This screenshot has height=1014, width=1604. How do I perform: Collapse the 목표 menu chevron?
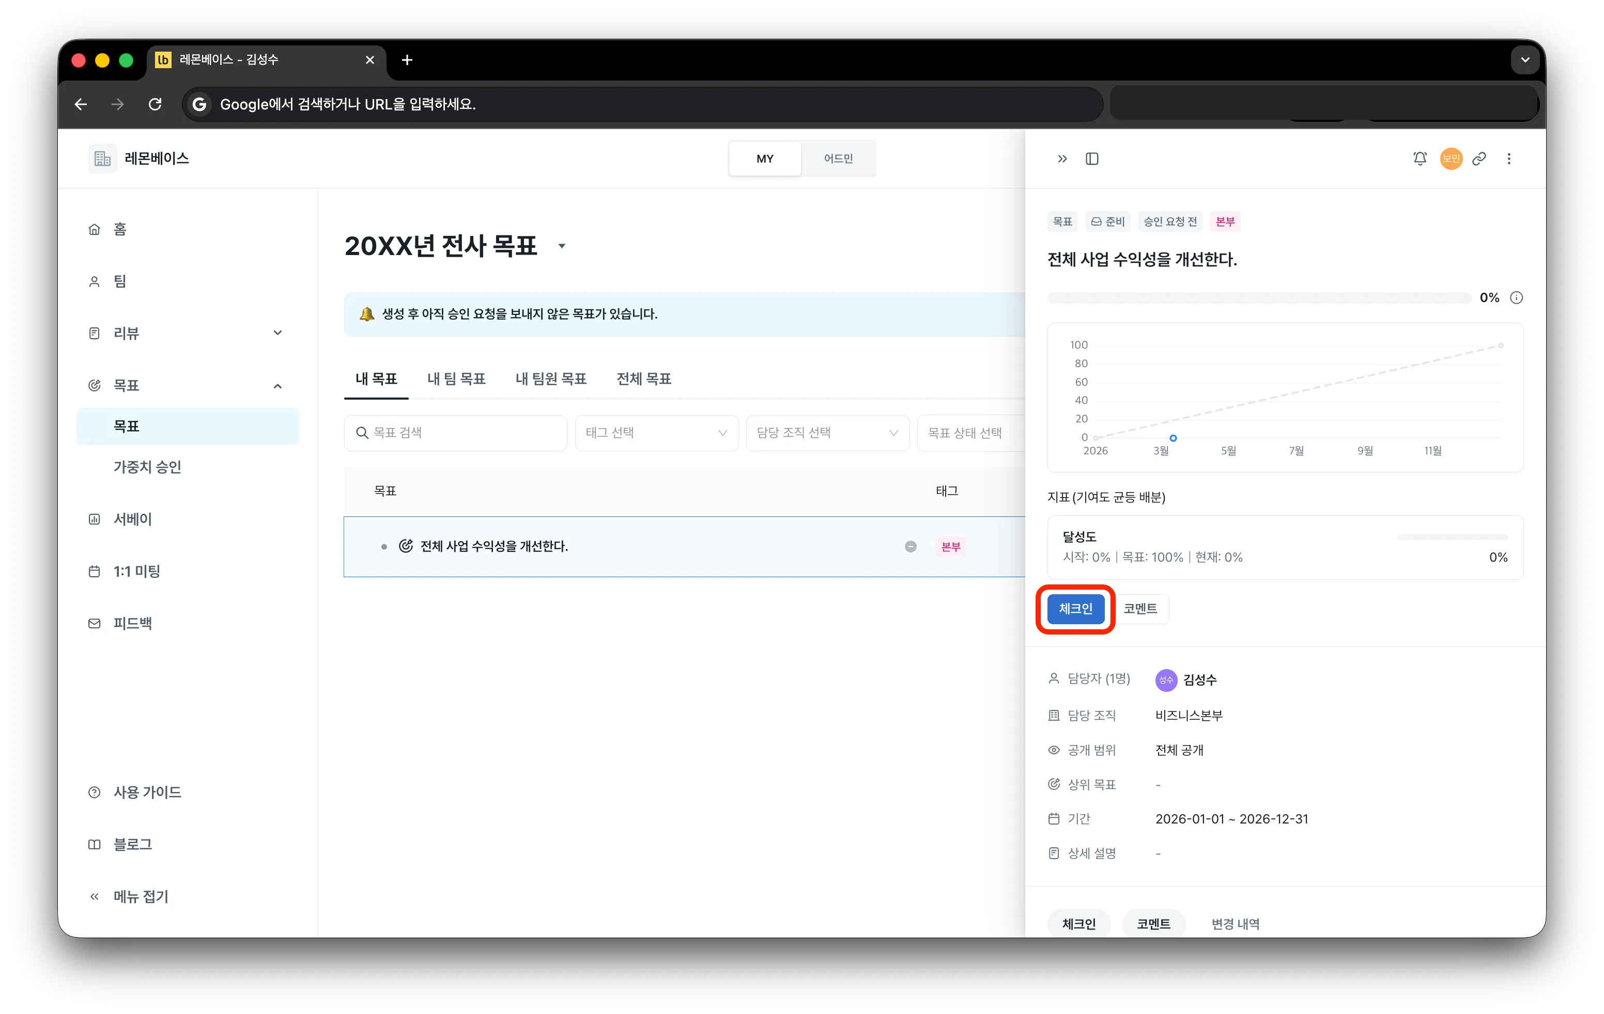pos(278,385)
